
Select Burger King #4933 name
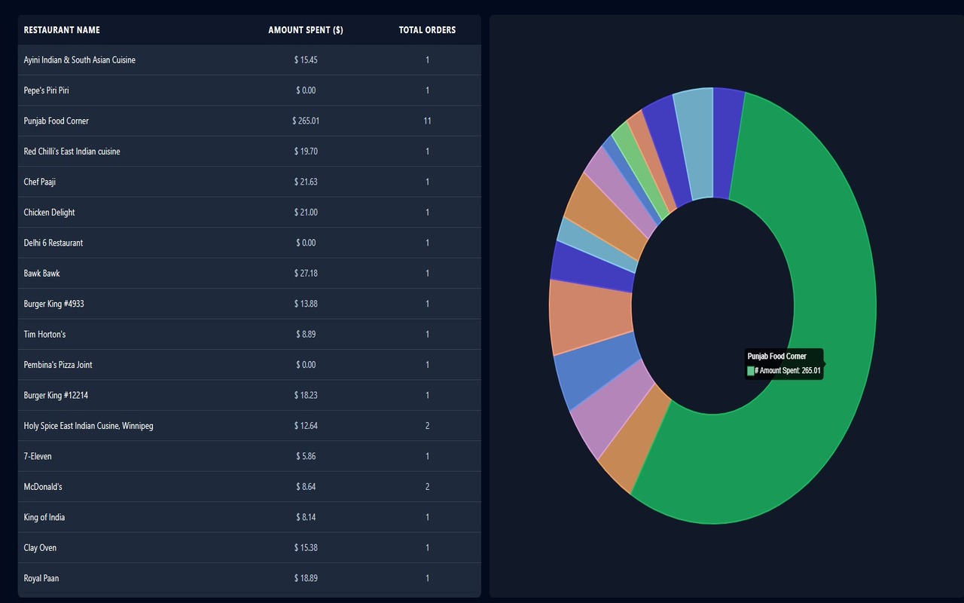click(x=53, y=304)
